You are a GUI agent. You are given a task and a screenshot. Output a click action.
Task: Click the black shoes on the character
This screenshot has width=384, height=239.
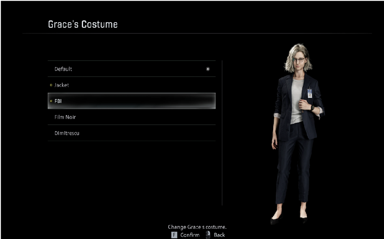click(x=277, y=220)
